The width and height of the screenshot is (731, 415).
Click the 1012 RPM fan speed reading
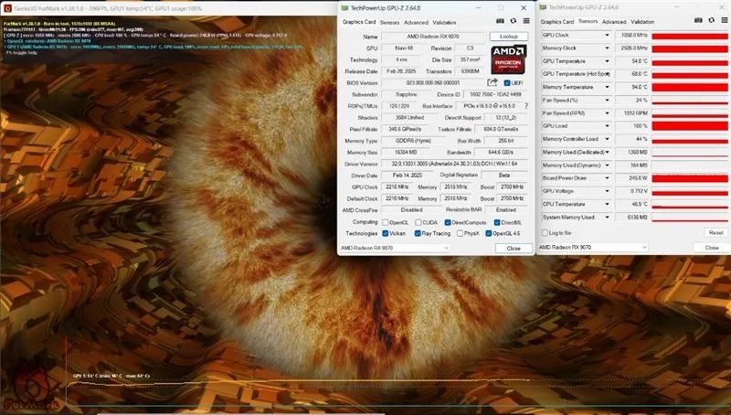pyautogui.click(x=632, y=112)
